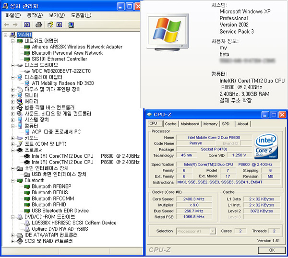Click the MAIN1 computer root icon
Viewport: 288px width, 258px height.
12,35
